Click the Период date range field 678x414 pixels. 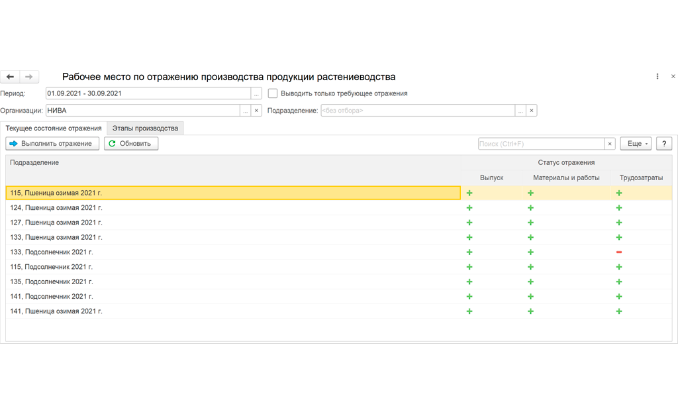(x=148, y=93)
